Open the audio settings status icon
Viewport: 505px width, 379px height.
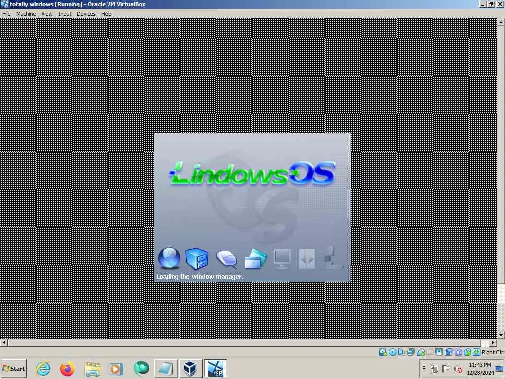[401, 352]
